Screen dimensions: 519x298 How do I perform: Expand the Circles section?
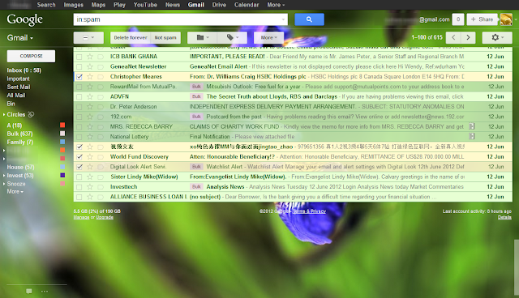coord(4,115)
